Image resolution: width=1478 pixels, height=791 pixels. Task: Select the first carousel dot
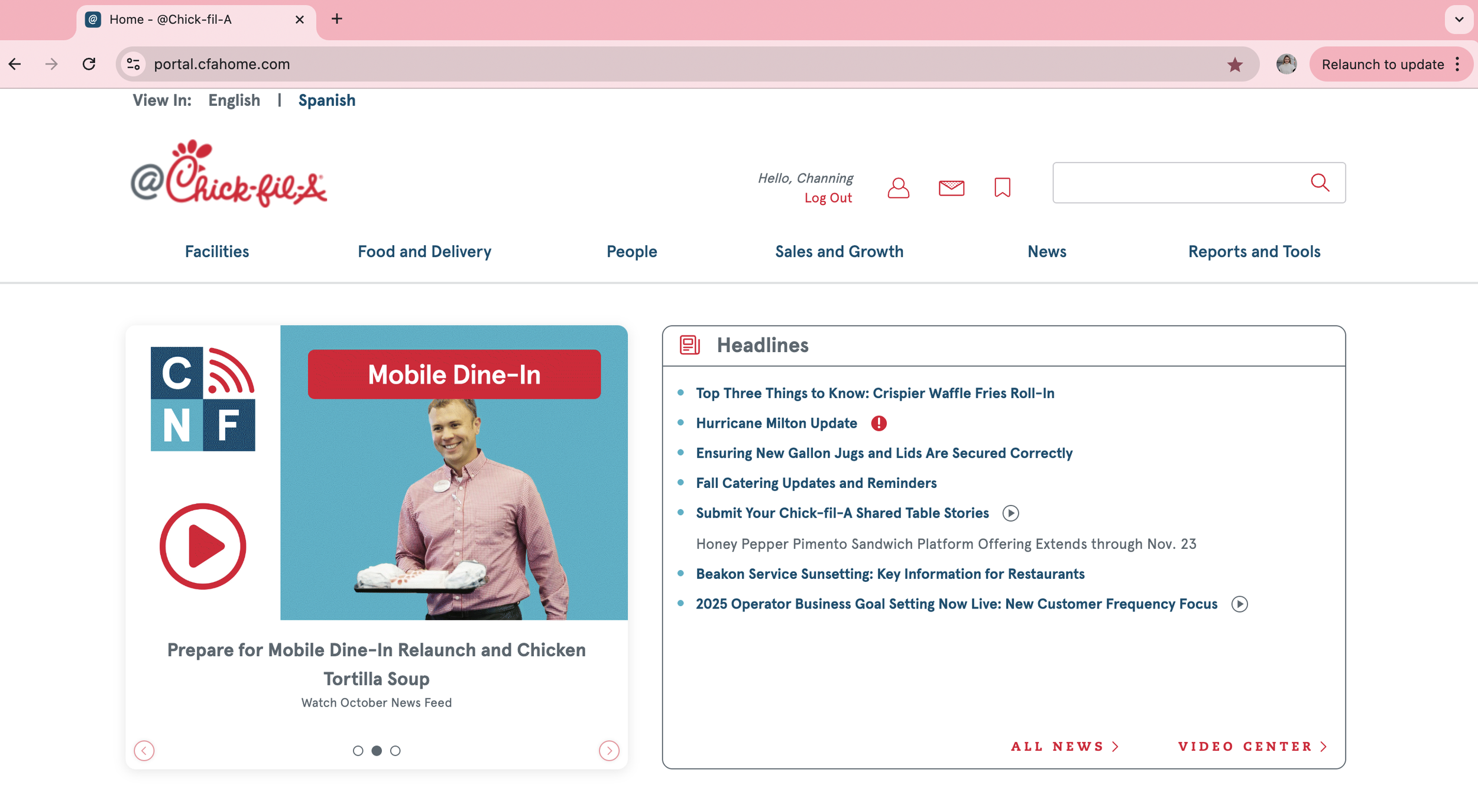coord(358,751)
